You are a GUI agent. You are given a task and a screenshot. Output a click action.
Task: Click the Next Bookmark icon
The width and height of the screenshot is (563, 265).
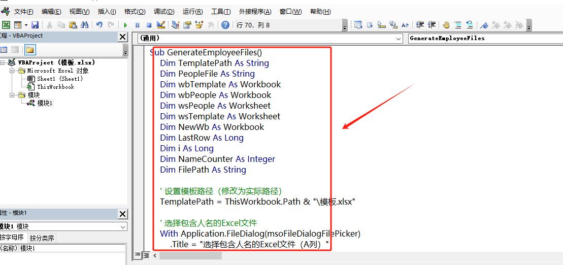[x=496, y=25]
